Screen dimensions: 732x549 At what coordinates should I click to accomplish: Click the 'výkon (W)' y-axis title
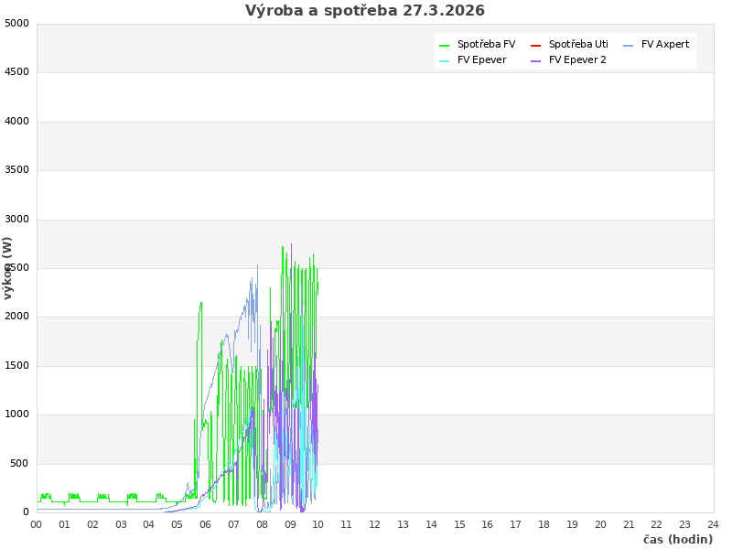(x=8, y=267)
